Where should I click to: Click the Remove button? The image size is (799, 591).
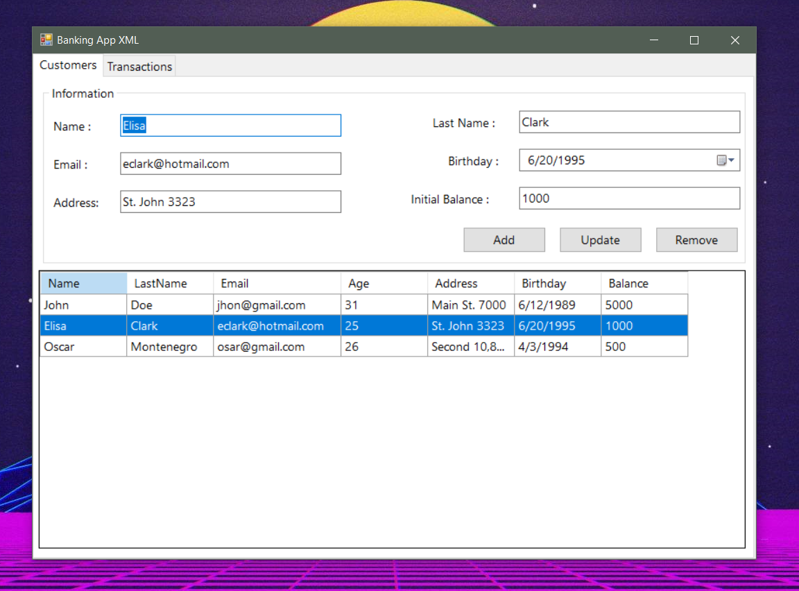696,240
